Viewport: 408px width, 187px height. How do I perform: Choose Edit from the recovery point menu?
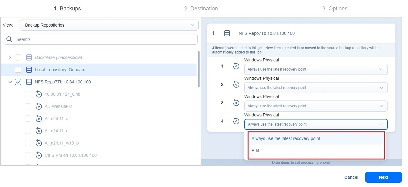coord(255,151)
